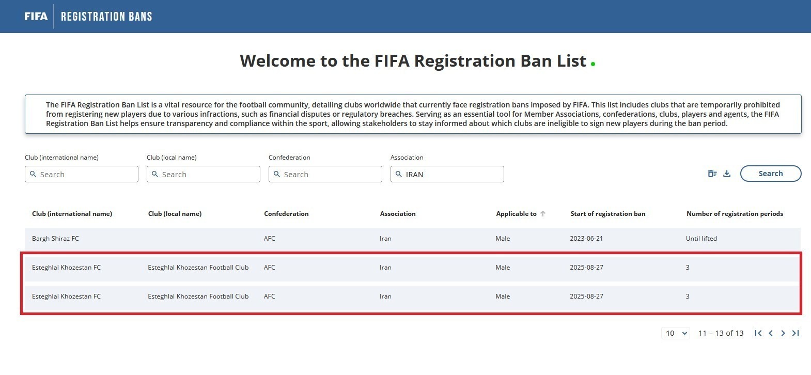Viewport: 811px width, 375px height.
Task: Click the clear filters trash icon
Action: coord(712,174)
